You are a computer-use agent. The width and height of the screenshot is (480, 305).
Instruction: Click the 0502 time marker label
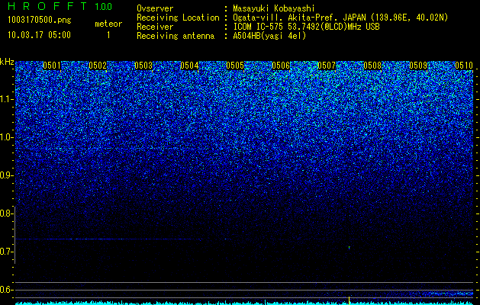(x=98, y=66)
